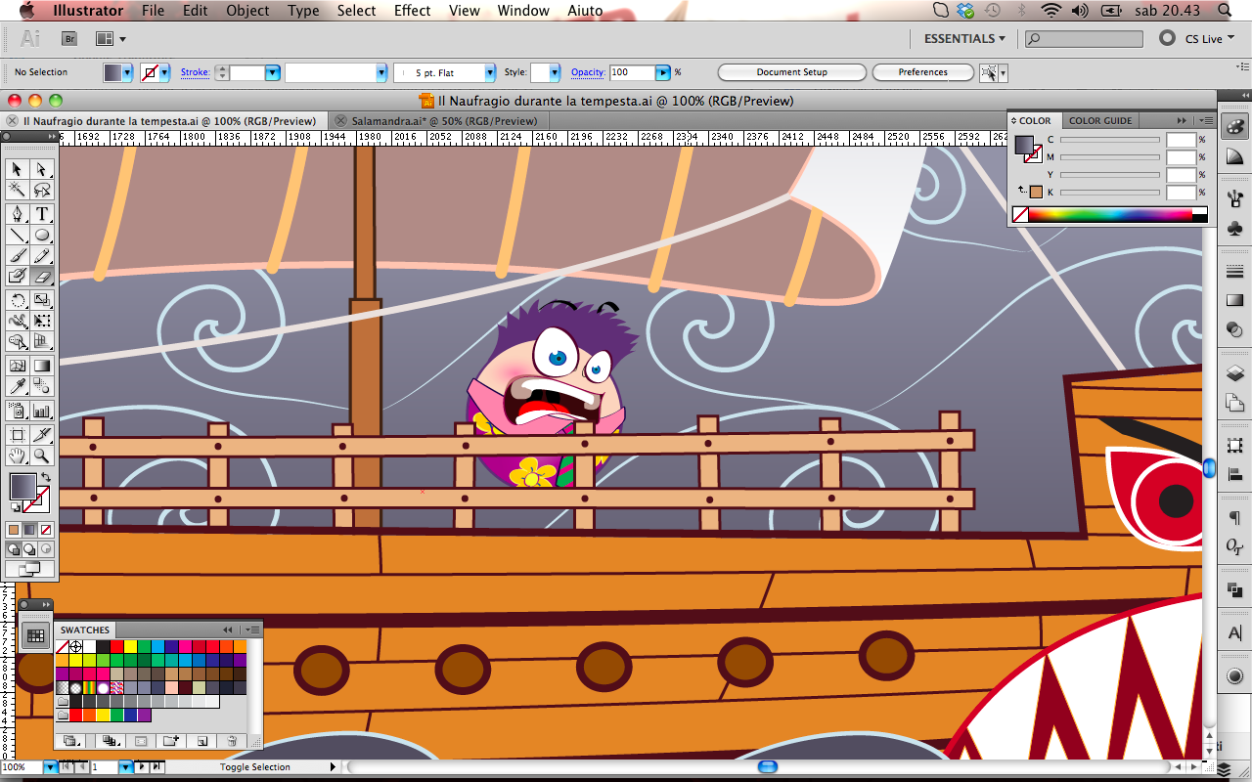Open the Layers panel from the dock
1252x782 pixels.
click(x=1234, y=373)
